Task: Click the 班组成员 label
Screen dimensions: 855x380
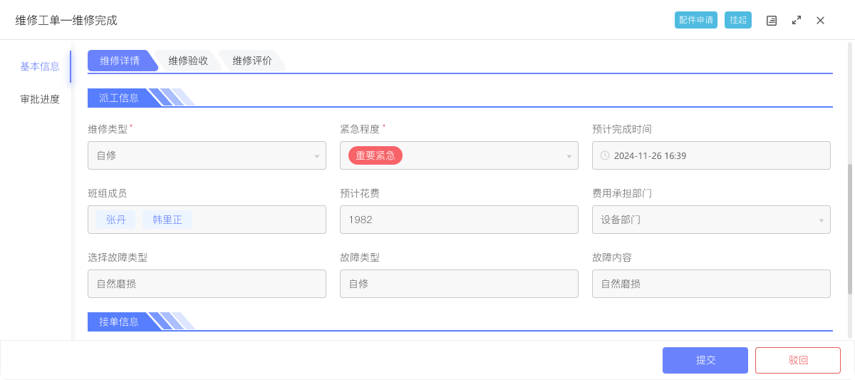Action: [108, 193]
